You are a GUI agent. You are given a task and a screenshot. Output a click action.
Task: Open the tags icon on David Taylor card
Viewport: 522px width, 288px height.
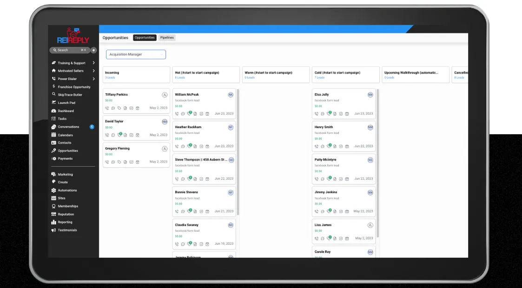(119, 135)
